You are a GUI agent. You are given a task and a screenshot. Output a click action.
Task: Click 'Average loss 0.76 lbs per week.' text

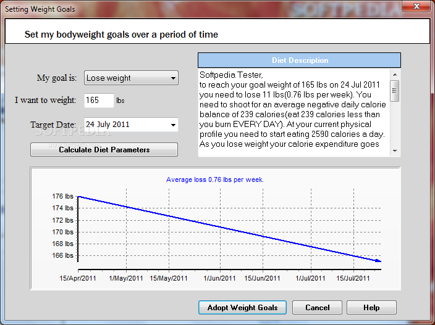[215, 179]
